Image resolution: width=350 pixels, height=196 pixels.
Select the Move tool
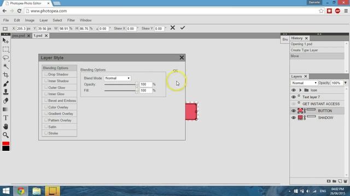click(x=5, y=41)
